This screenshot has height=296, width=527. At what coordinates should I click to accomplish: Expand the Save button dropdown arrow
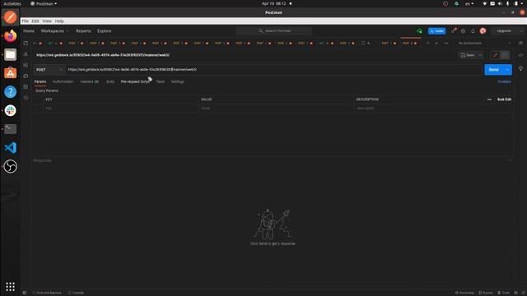480,55
